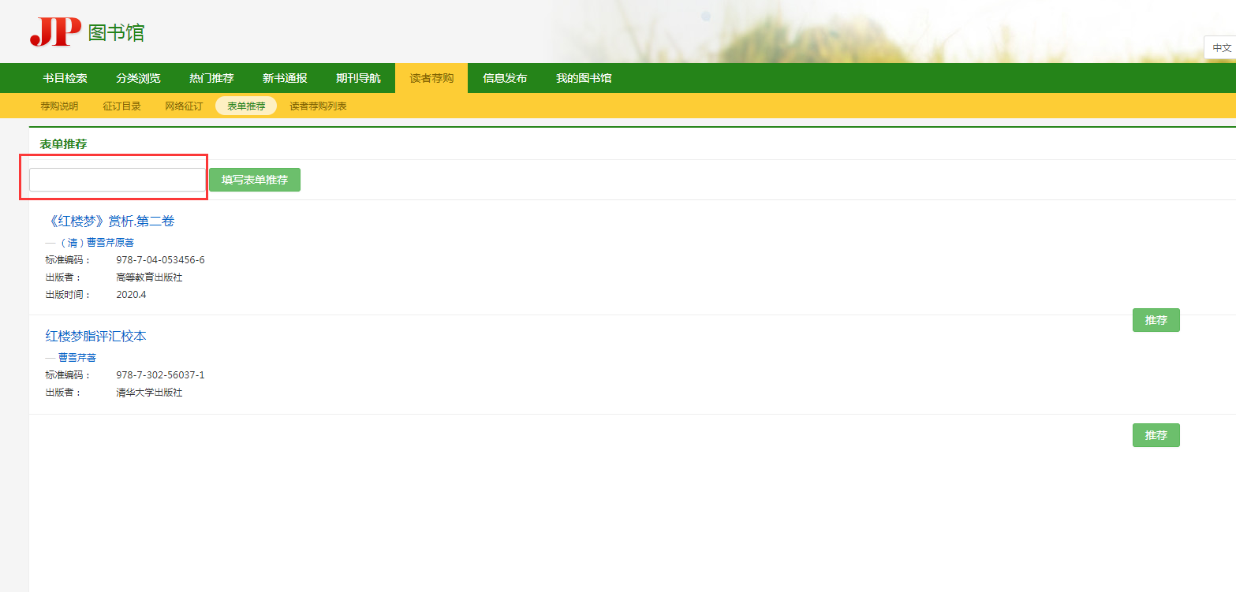Select the 表单推荐 sub-tab

[x=246, y=106]
